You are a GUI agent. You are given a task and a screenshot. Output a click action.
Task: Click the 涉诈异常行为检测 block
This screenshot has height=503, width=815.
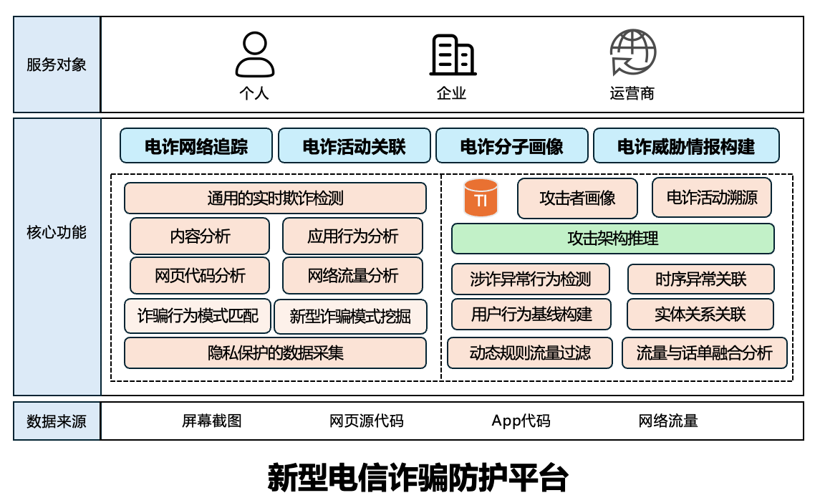(x=531, y=279)
